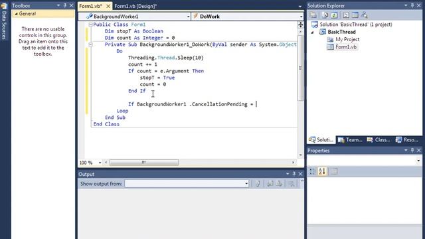The image size is (425, 239).
Task: Open Data Sources side tab
Action: 4,22
